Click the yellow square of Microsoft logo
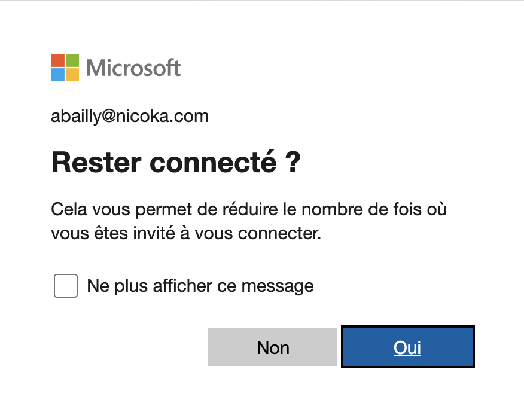This screenshot has height=415, width=524. [72, 75]
